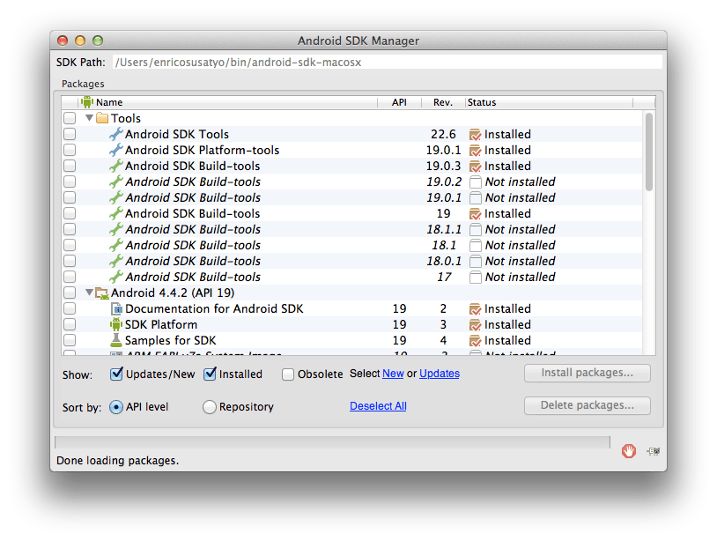The image size is (717, 541).
Task: Click the Delete packages button
Action: click(x=588, y=405)
